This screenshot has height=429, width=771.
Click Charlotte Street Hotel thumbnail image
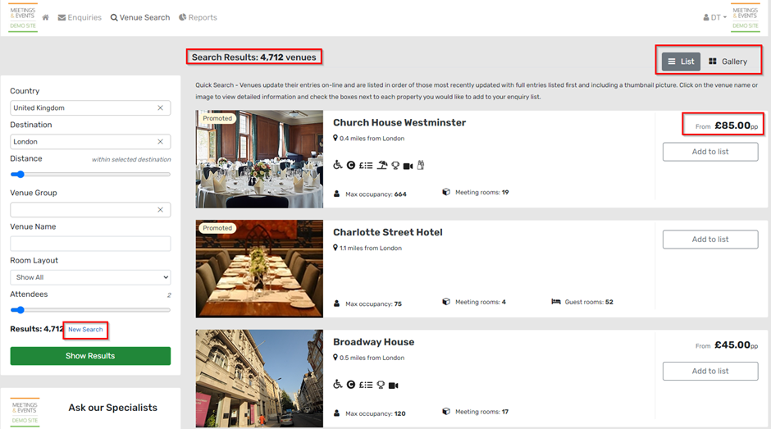click(259, 268)
